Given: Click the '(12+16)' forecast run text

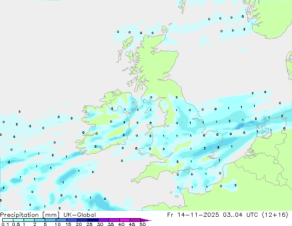Looking at the screenshot, I should point(275,215).
